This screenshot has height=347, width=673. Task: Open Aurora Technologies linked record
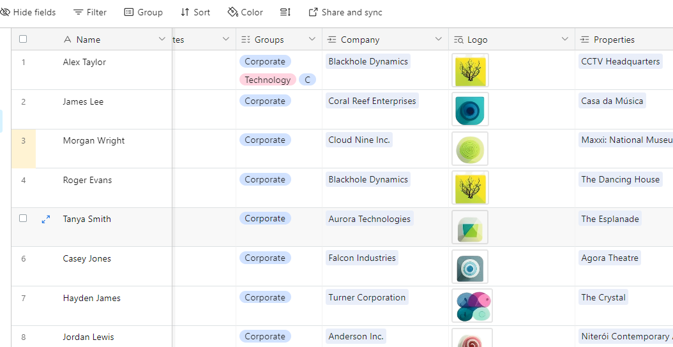point(370,219)
